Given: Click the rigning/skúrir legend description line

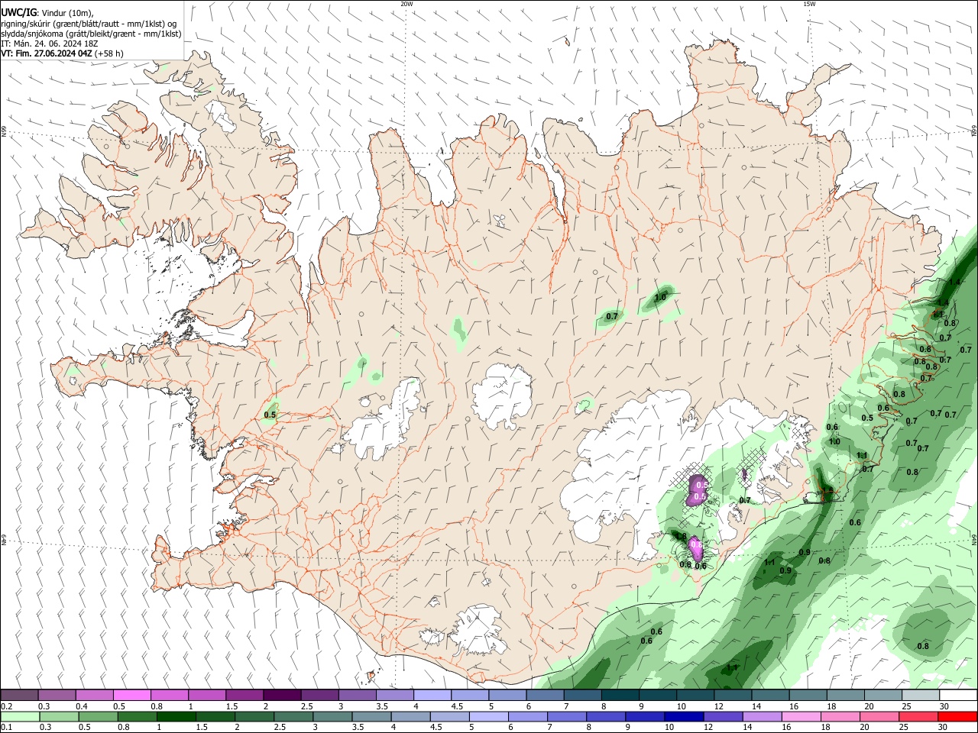Looking at the screenshot, I should point(89,24).
